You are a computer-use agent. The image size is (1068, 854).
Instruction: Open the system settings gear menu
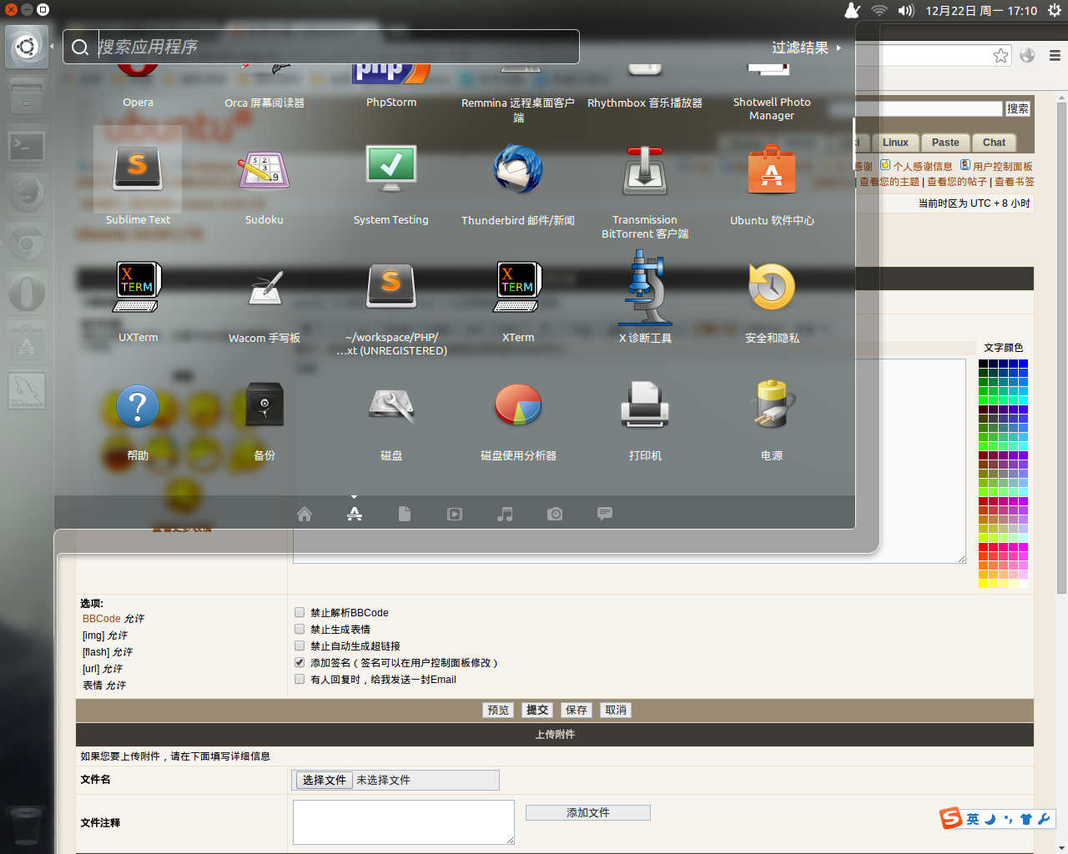[1054, 10]
